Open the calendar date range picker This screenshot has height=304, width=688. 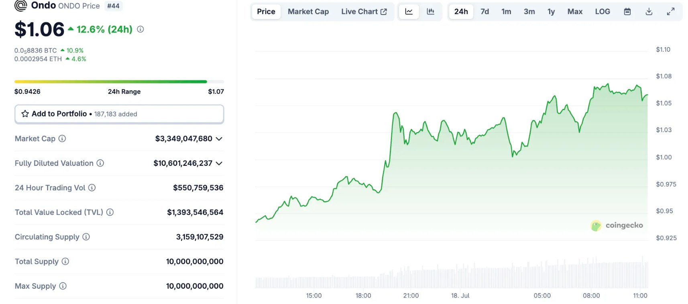click(627, 12)
